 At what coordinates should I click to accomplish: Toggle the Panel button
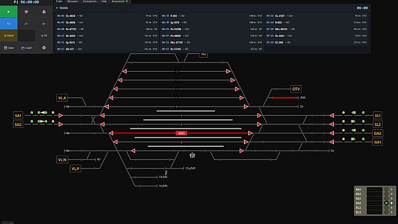click(x=9, y=35)
